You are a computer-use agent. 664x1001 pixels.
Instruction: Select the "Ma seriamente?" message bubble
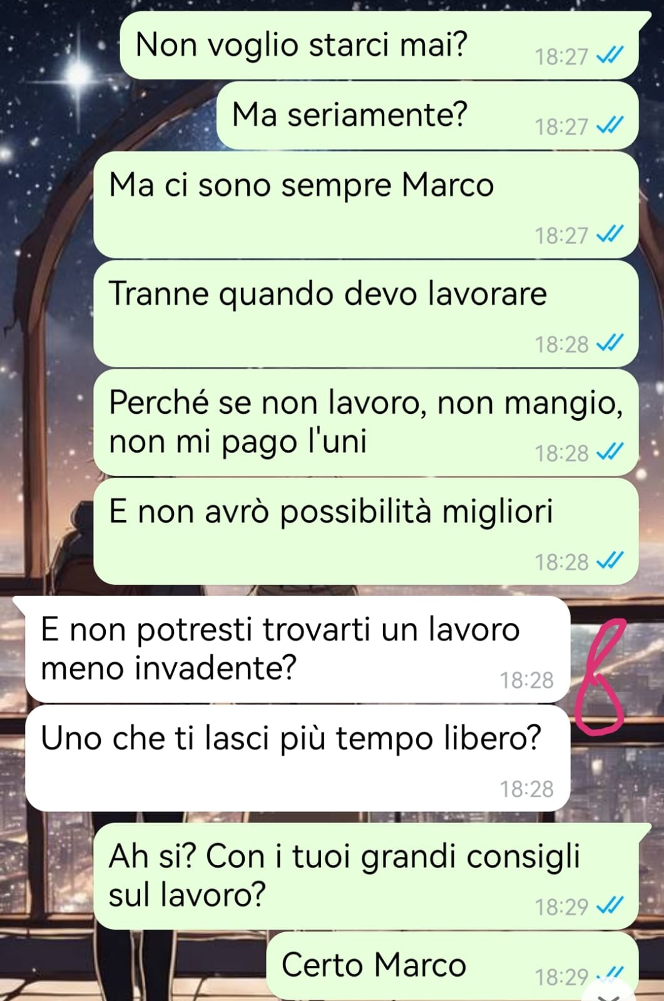(427, 115)
